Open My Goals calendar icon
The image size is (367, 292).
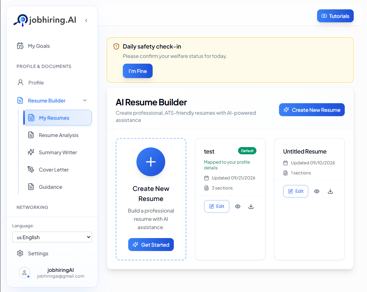[x=20, y=46]
